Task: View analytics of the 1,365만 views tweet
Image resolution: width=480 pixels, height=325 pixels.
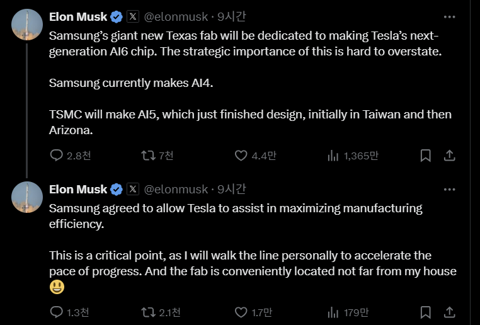Action: pos(333,156)
